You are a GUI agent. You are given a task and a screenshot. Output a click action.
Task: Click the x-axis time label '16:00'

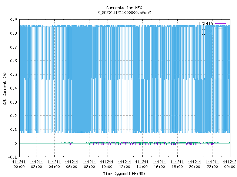[160, 167]
